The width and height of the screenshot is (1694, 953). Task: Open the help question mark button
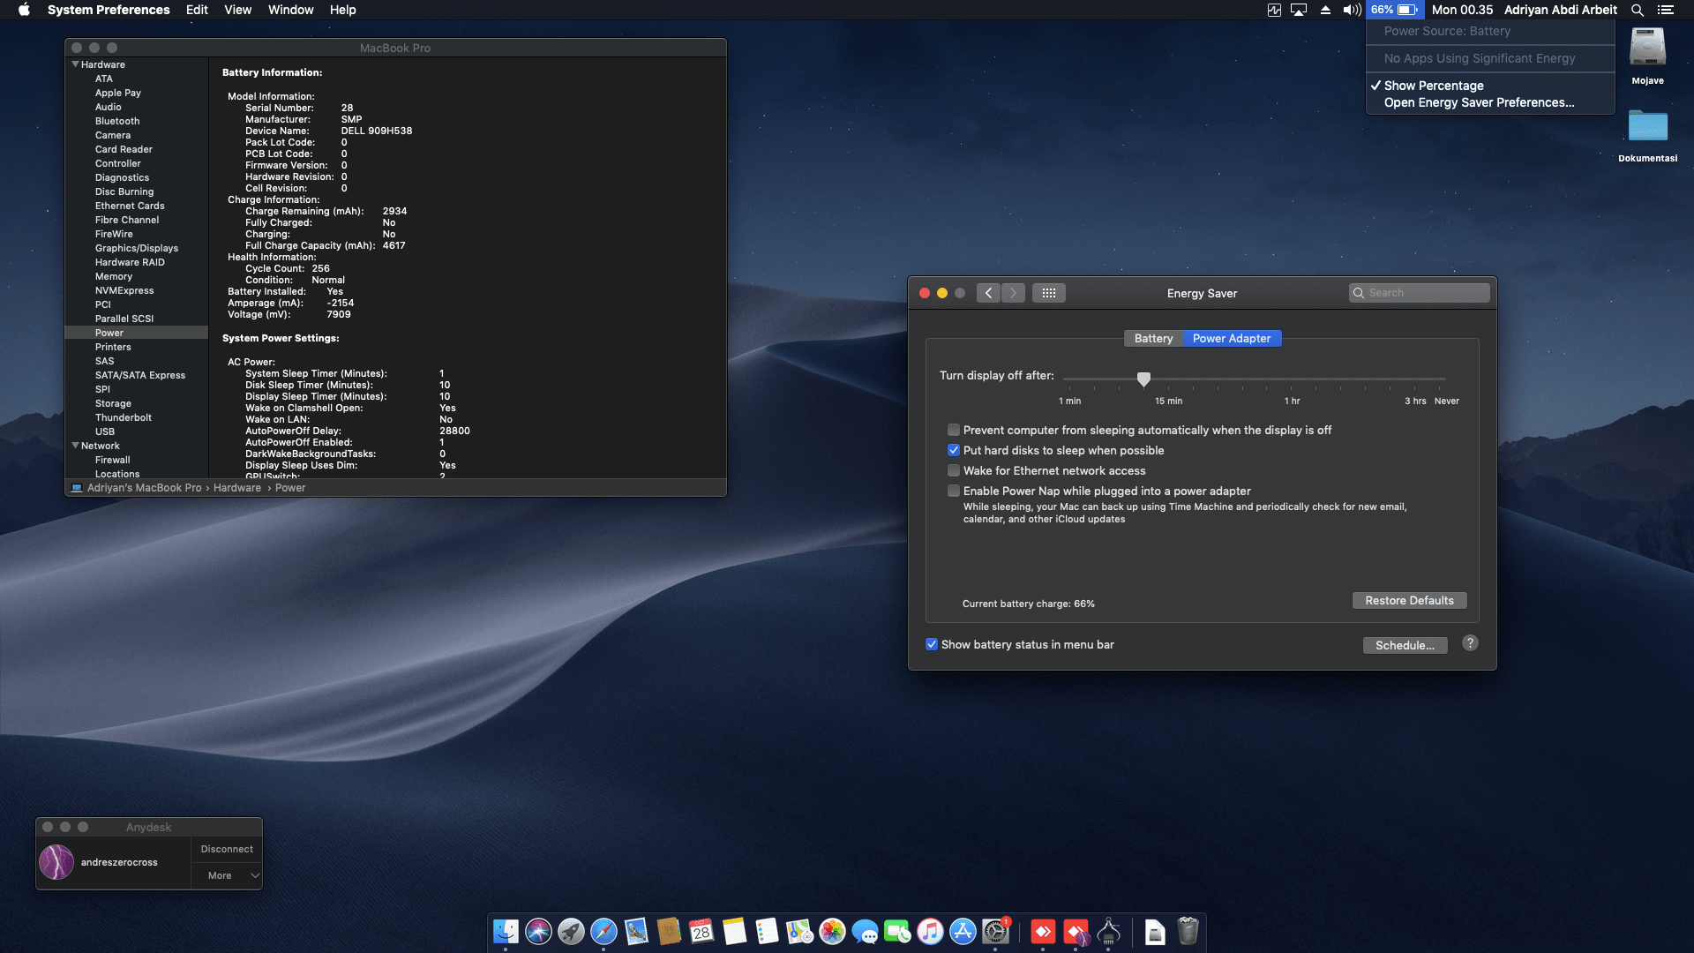coord(1470,643)
